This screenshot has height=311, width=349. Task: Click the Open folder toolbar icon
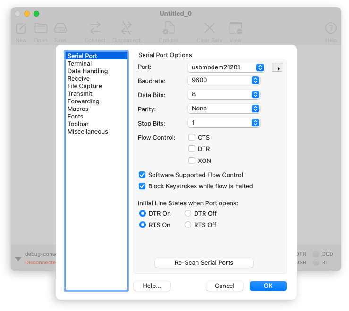(41, 28)
